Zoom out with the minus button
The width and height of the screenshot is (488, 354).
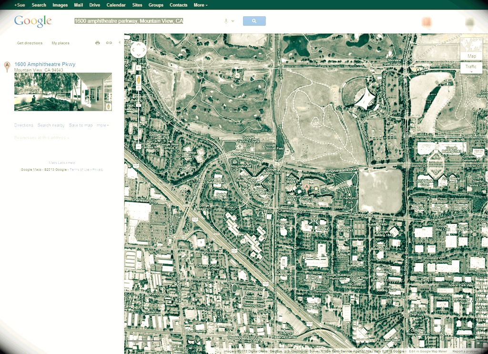(x=139, y=146)
